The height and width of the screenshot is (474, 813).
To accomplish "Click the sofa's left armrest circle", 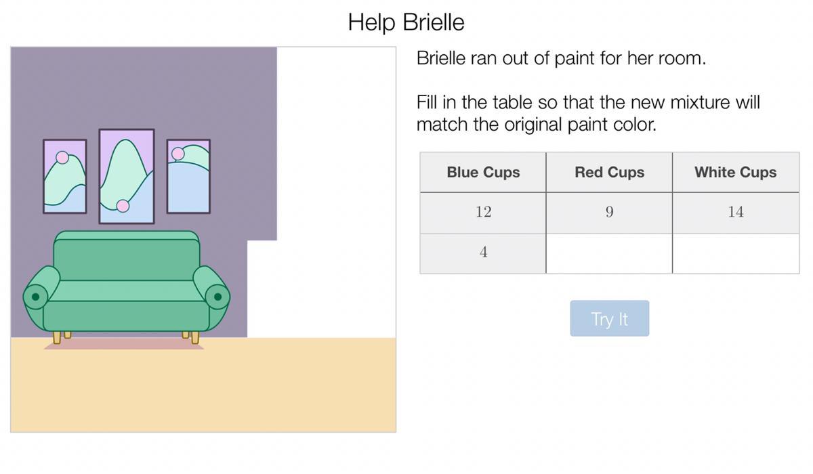I will click(x=35, y=297).
